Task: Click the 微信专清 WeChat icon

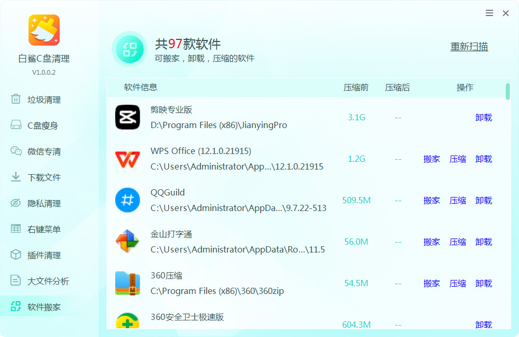Action: pyautogui.click(x=16, y=151)
